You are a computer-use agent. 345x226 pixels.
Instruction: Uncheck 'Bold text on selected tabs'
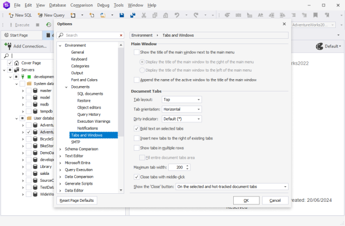point(136,129)
